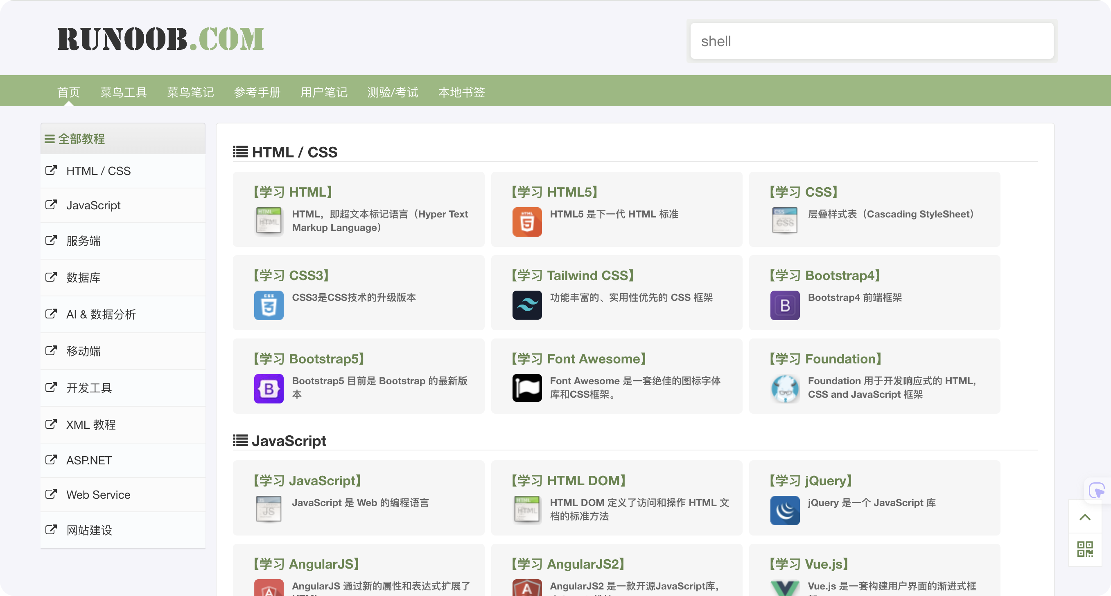
Task: Click the CSS3 blue shield icon
Action: point(269,305)
